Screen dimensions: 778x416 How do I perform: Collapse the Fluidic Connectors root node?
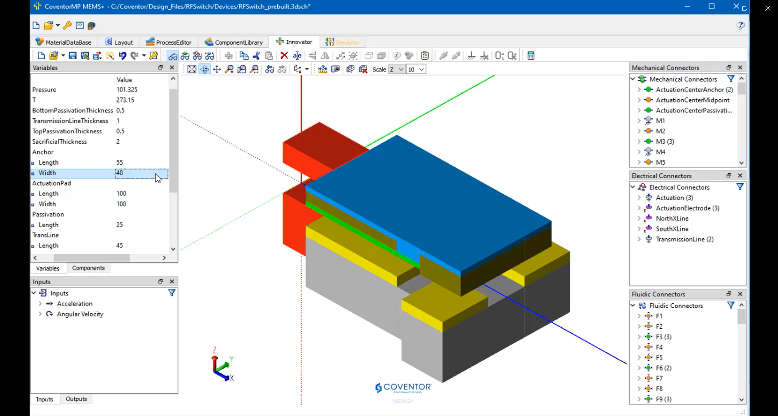(x=633, y=305)
